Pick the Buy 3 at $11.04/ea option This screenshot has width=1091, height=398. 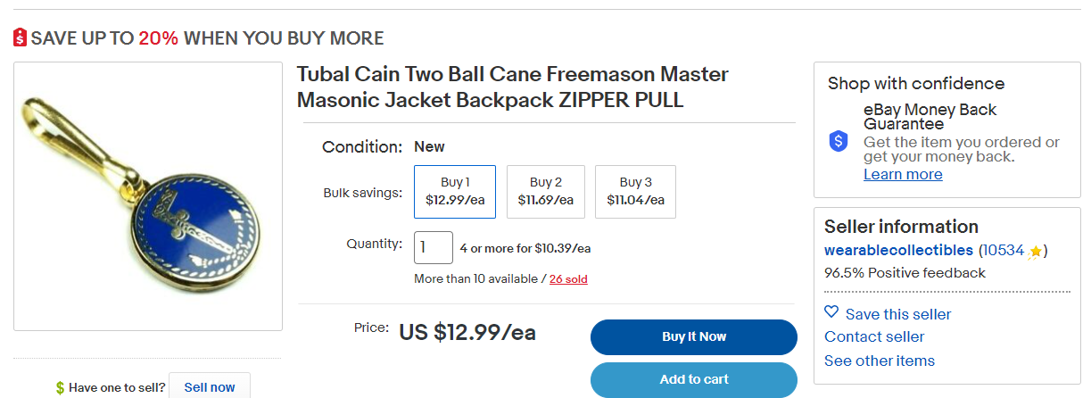tap(635, 191)
